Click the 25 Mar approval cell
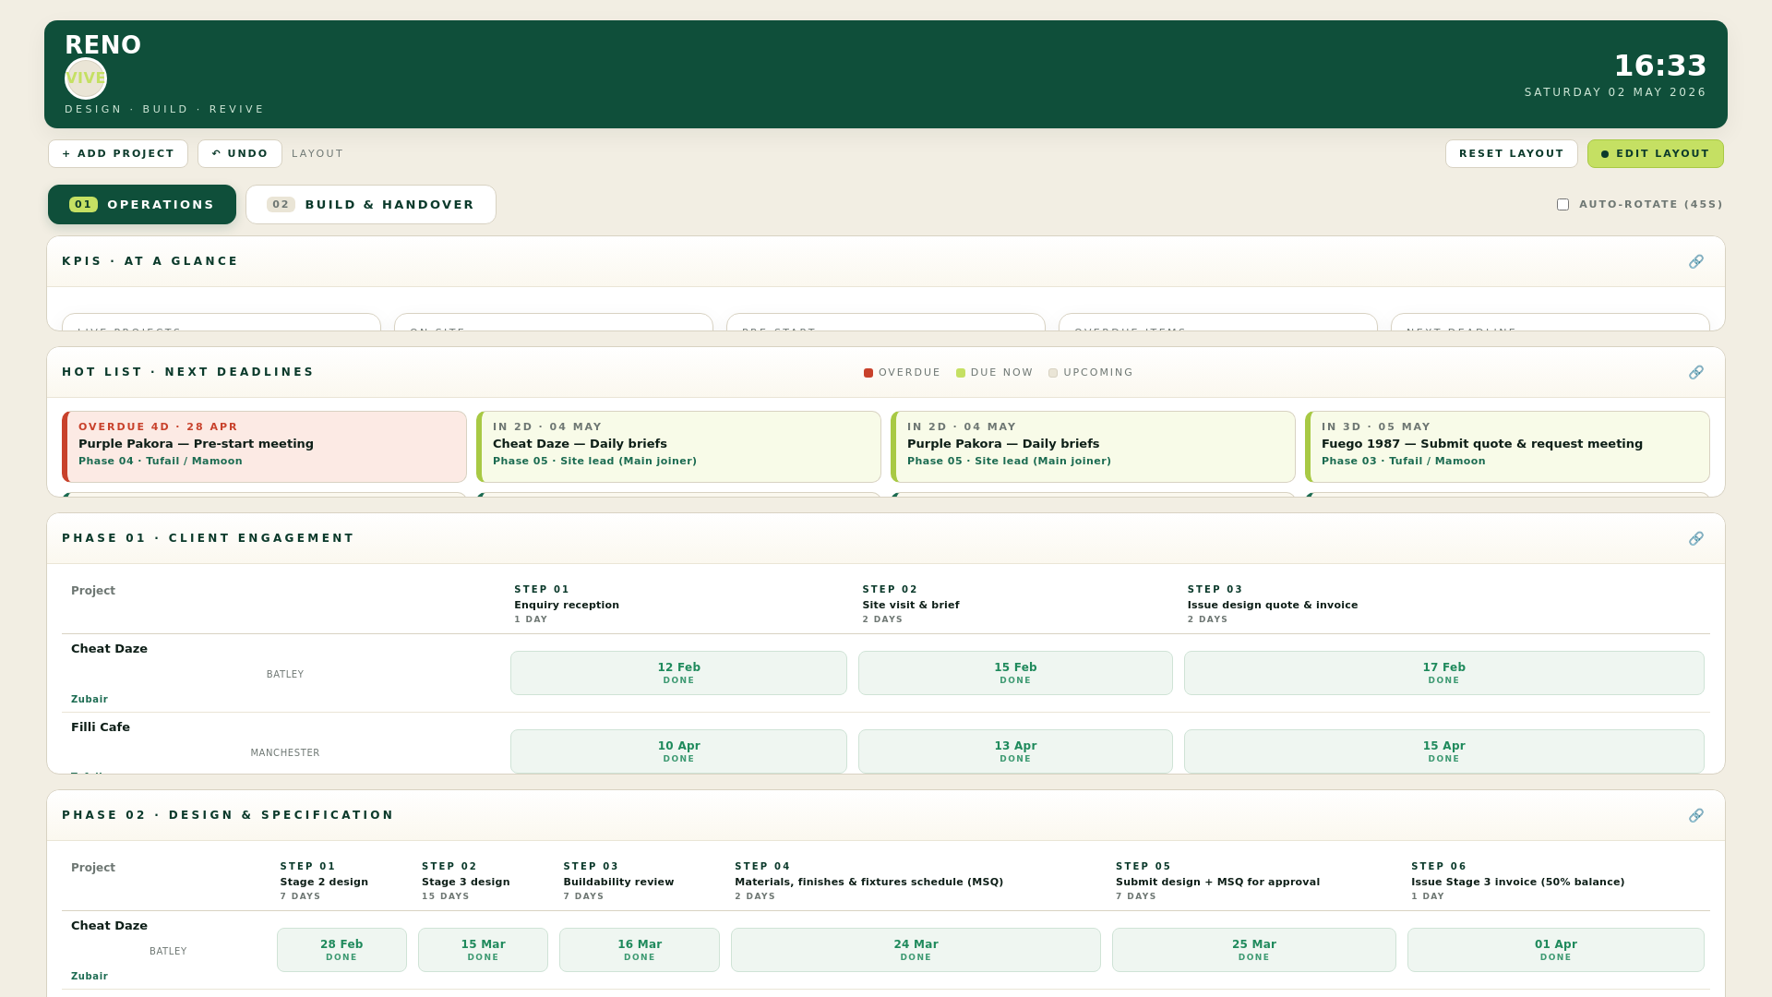Image resolution: width=1772 pixels, height=997 pixels. (x=1254, y=950)
